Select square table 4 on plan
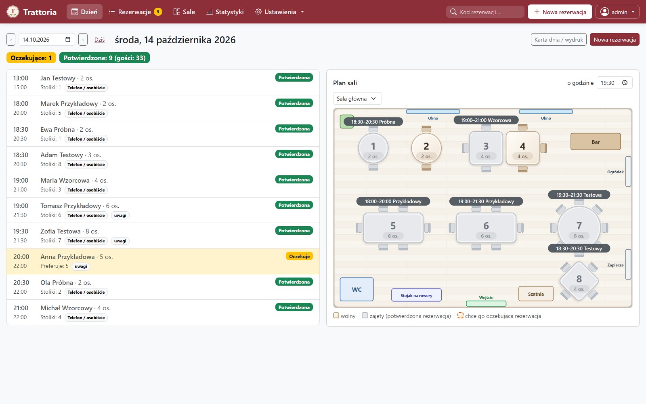This screenshot has height=404, width=646. point(523,148)
